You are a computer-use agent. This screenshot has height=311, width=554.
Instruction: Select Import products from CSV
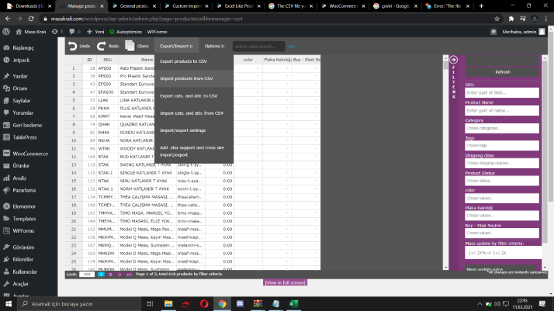coord(186,79)
